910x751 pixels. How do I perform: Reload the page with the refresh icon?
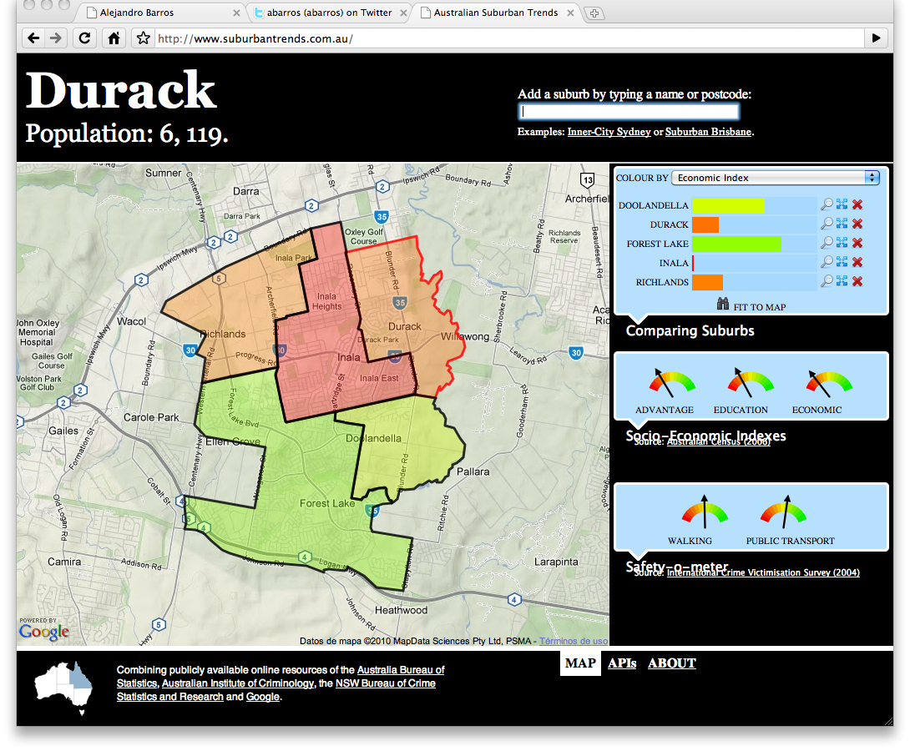pos(84,38)
